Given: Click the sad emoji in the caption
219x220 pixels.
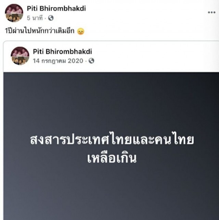Looking at the screenshot, I should point(81,31).
